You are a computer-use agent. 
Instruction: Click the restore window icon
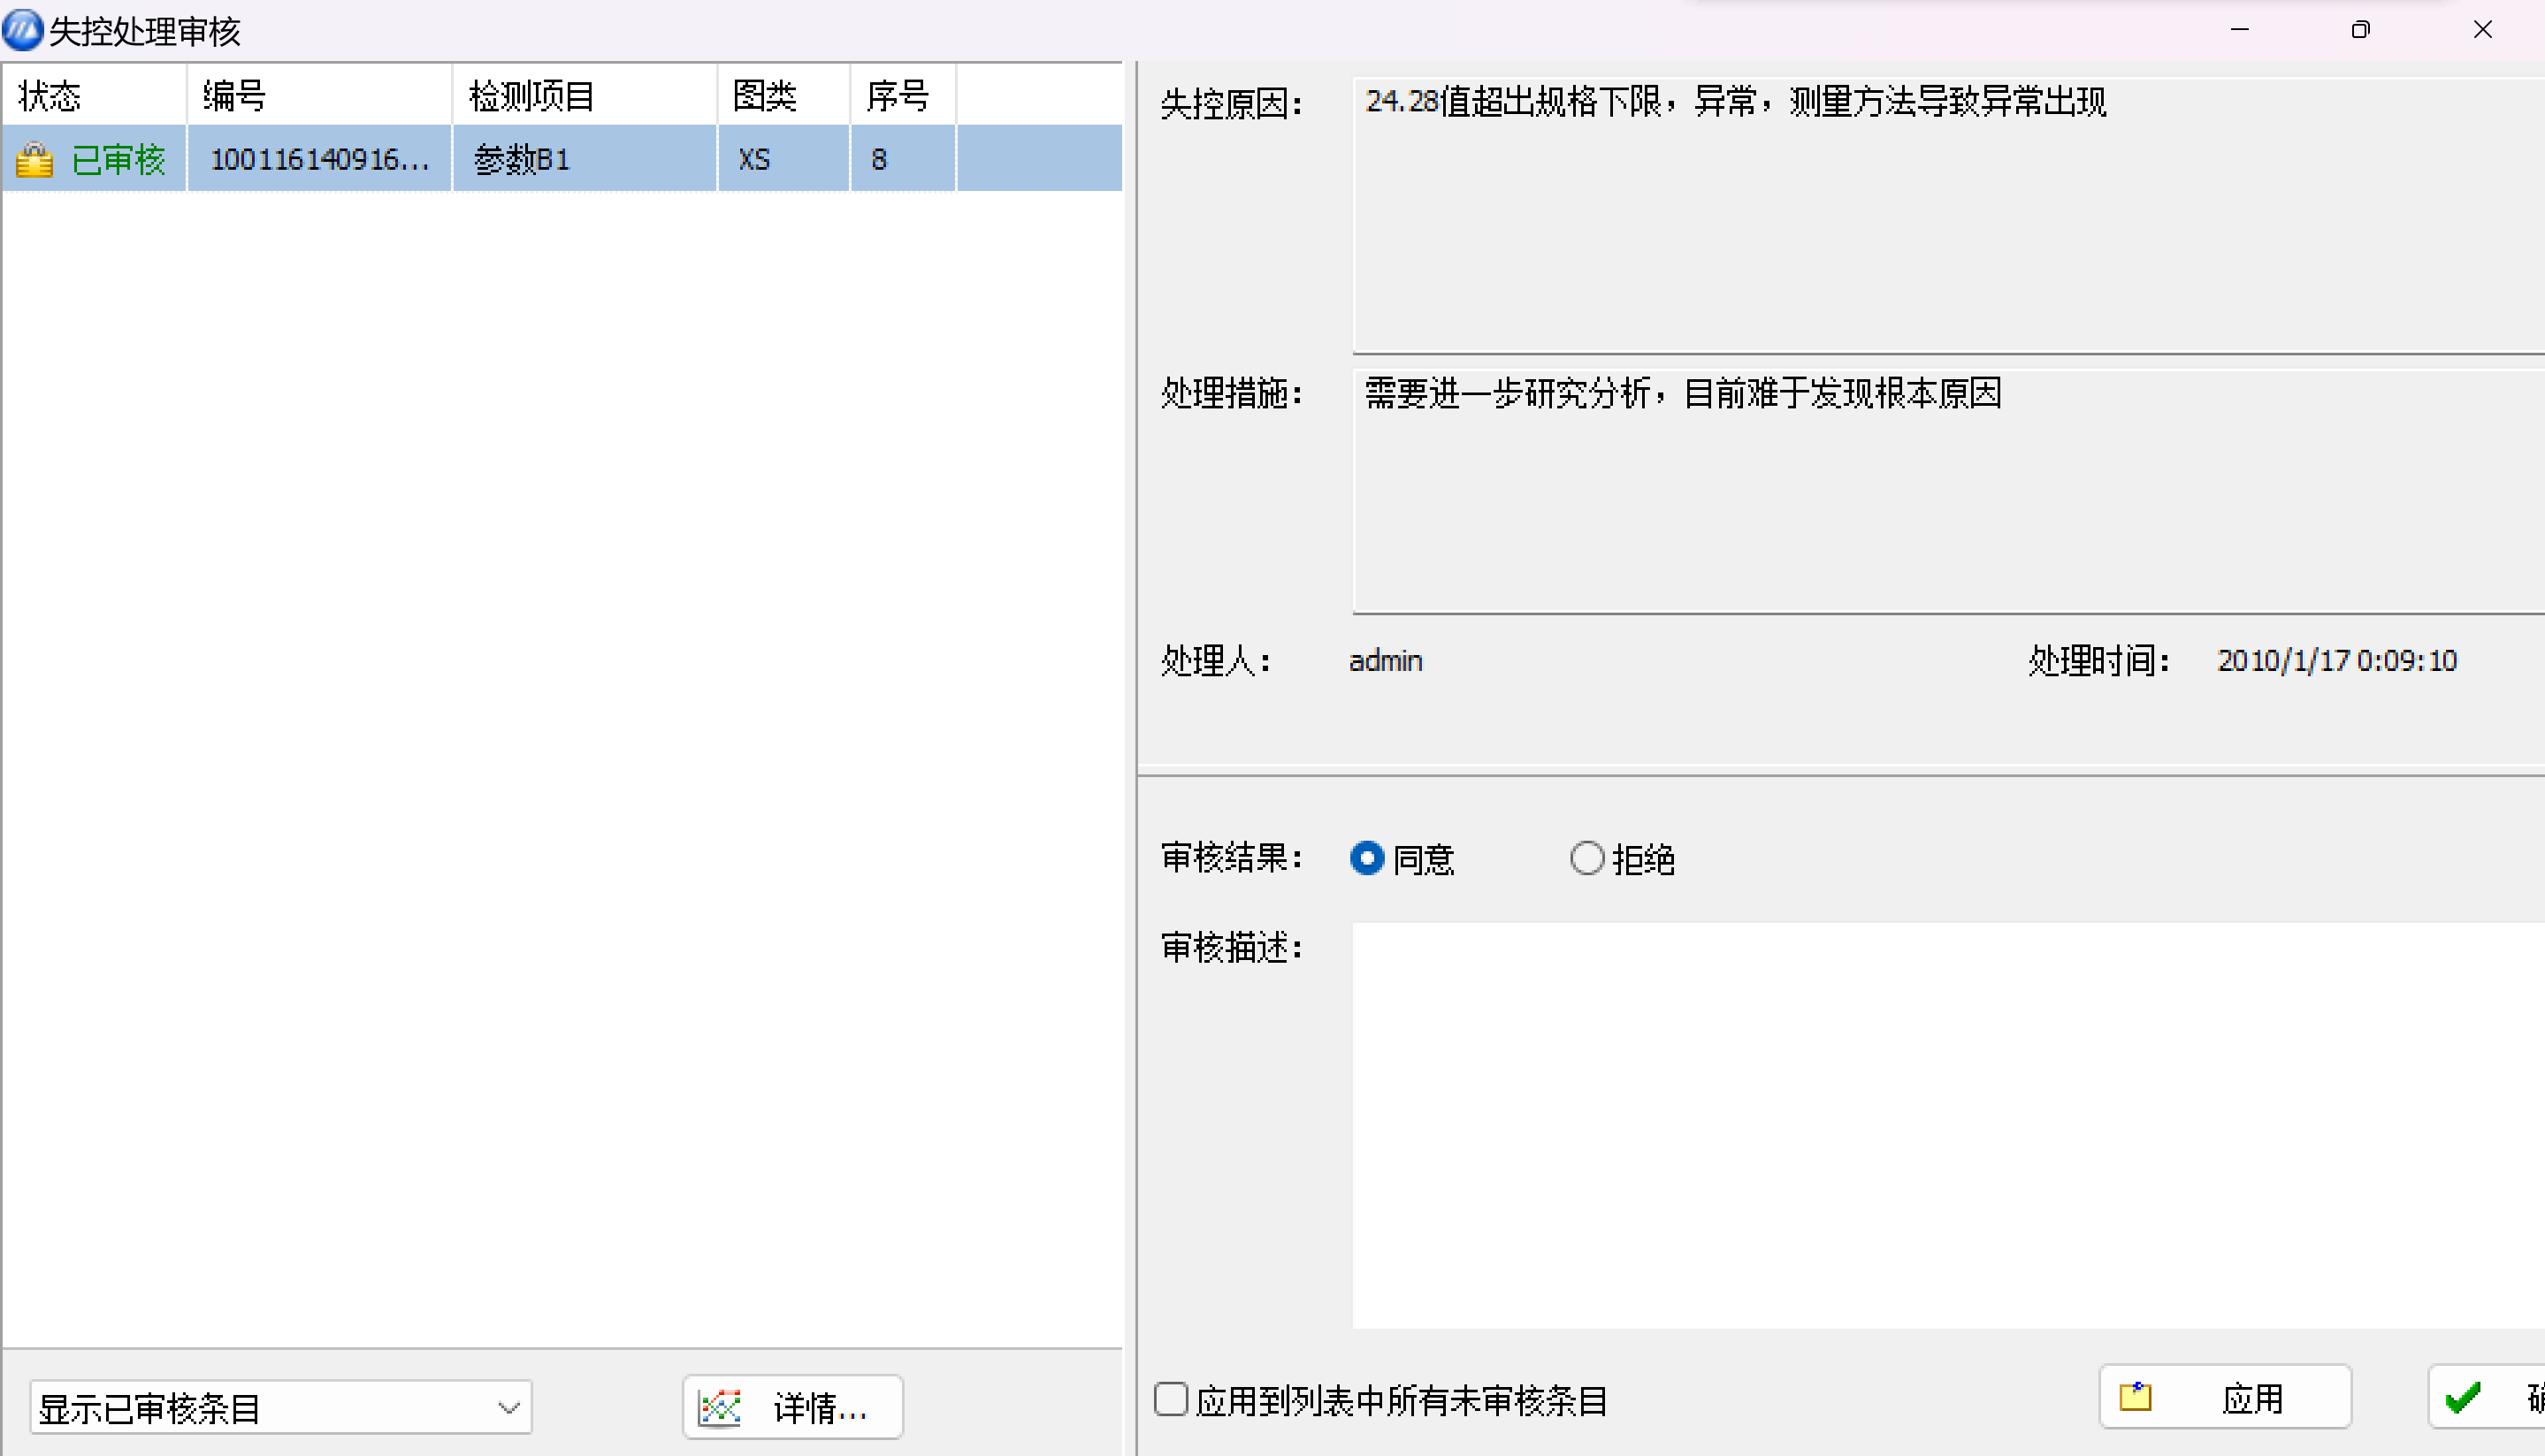(x=2360, y=30)
